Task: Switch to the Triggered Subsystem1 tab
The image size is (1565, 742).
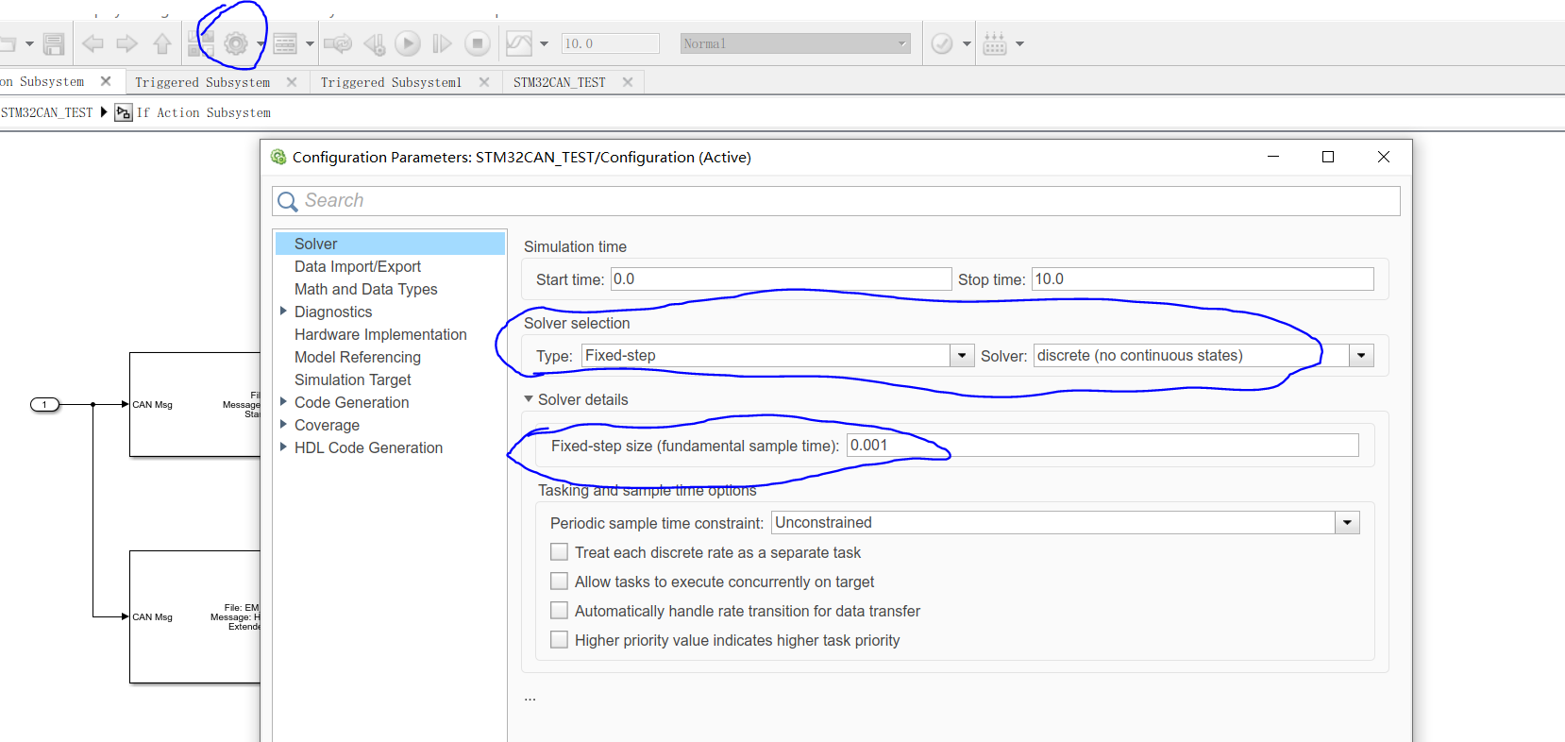Action: tap(391, 82)
